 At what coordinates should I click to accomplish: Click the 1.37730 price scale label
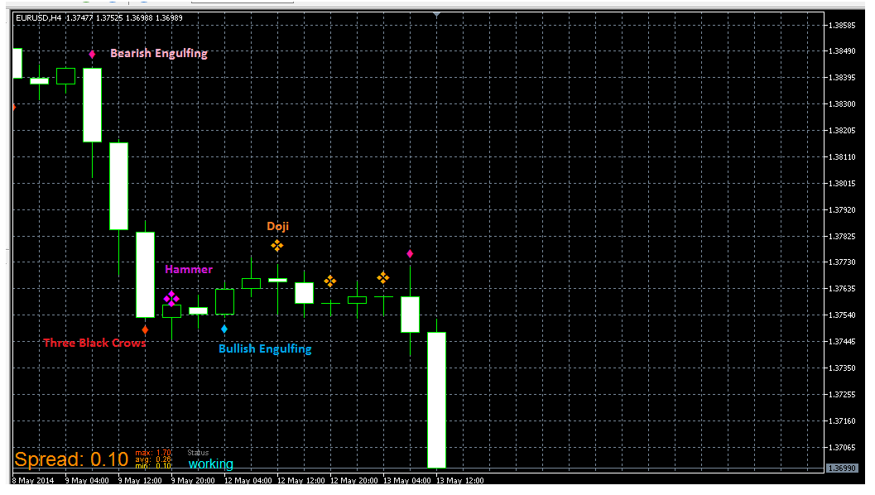[x=842, y=262]
